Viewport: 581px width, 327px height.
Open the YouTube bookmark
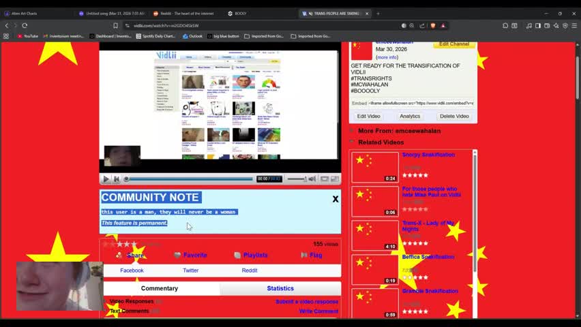(x=28, y=36)
